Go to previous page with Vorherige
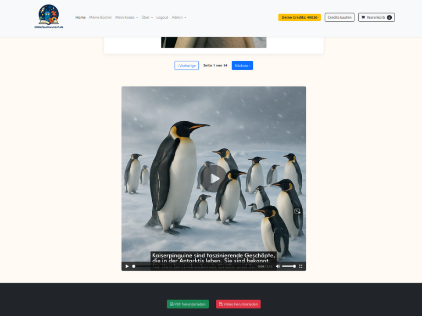Viewport: 422px width, 316px height. click(186, 66)
